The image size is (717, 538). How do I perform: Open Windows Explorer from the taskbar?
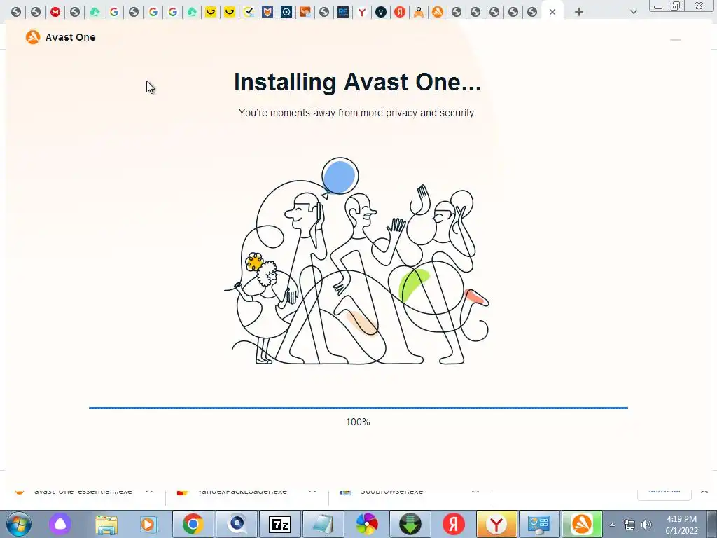pyautogui.click(x=106, y=524)
